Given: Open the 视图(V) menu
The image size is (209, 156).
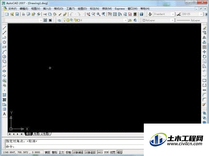Looking at the screenshot, I should (x=36, y=9).
